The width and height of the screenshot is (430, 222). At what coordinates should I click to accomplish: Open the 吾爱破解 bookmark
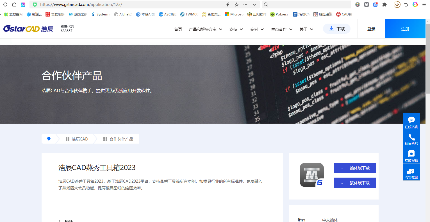(x=55, y=14)
